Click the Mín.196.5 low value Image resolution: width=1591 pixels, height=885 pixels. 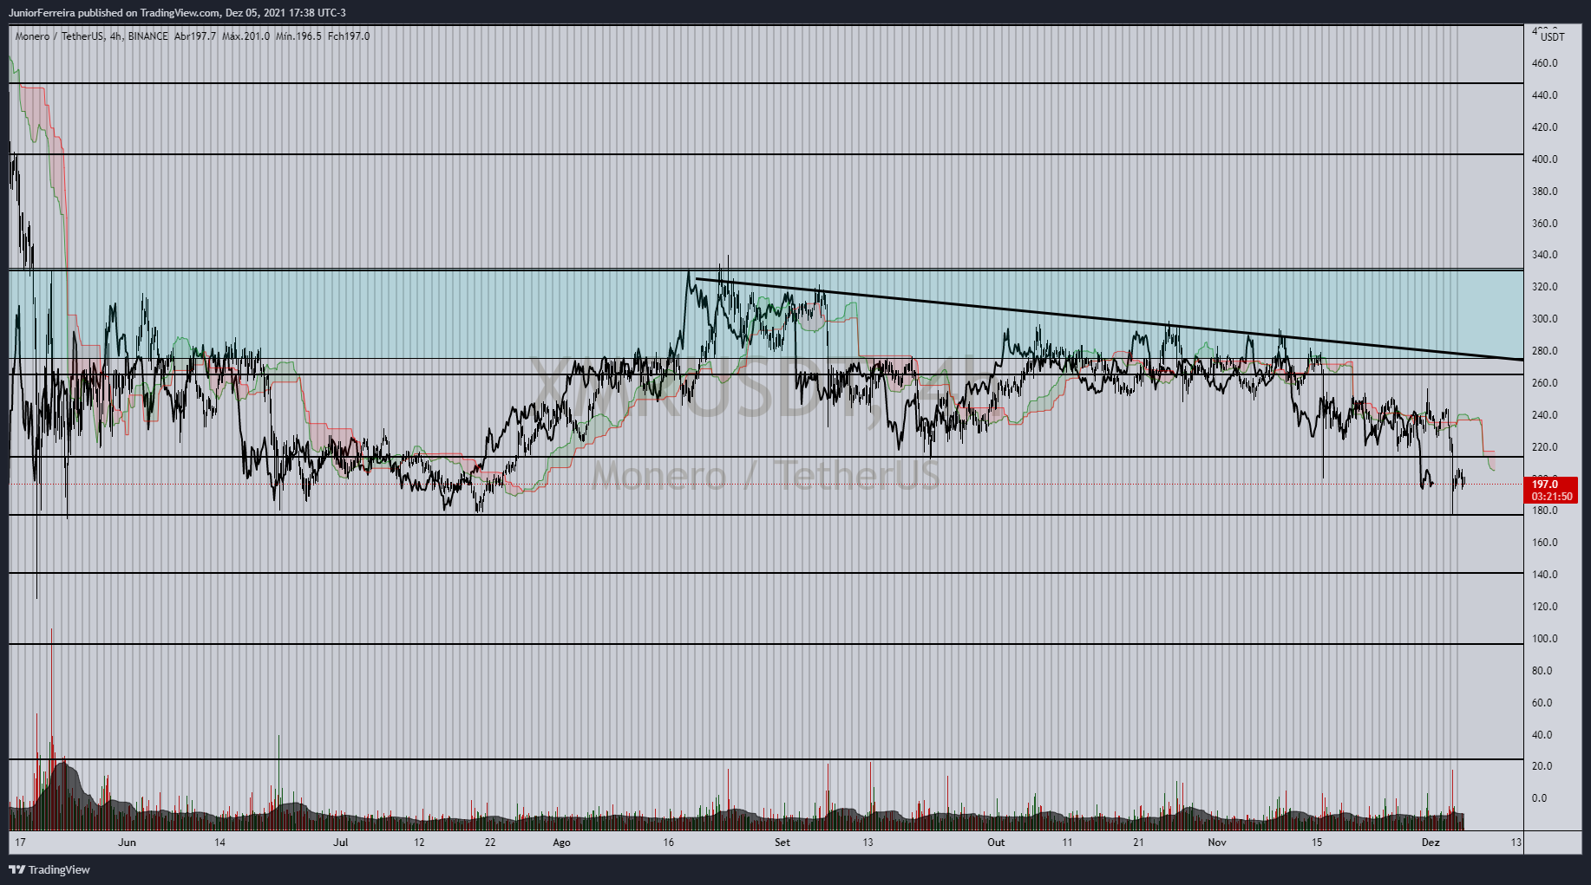(298, 36)
